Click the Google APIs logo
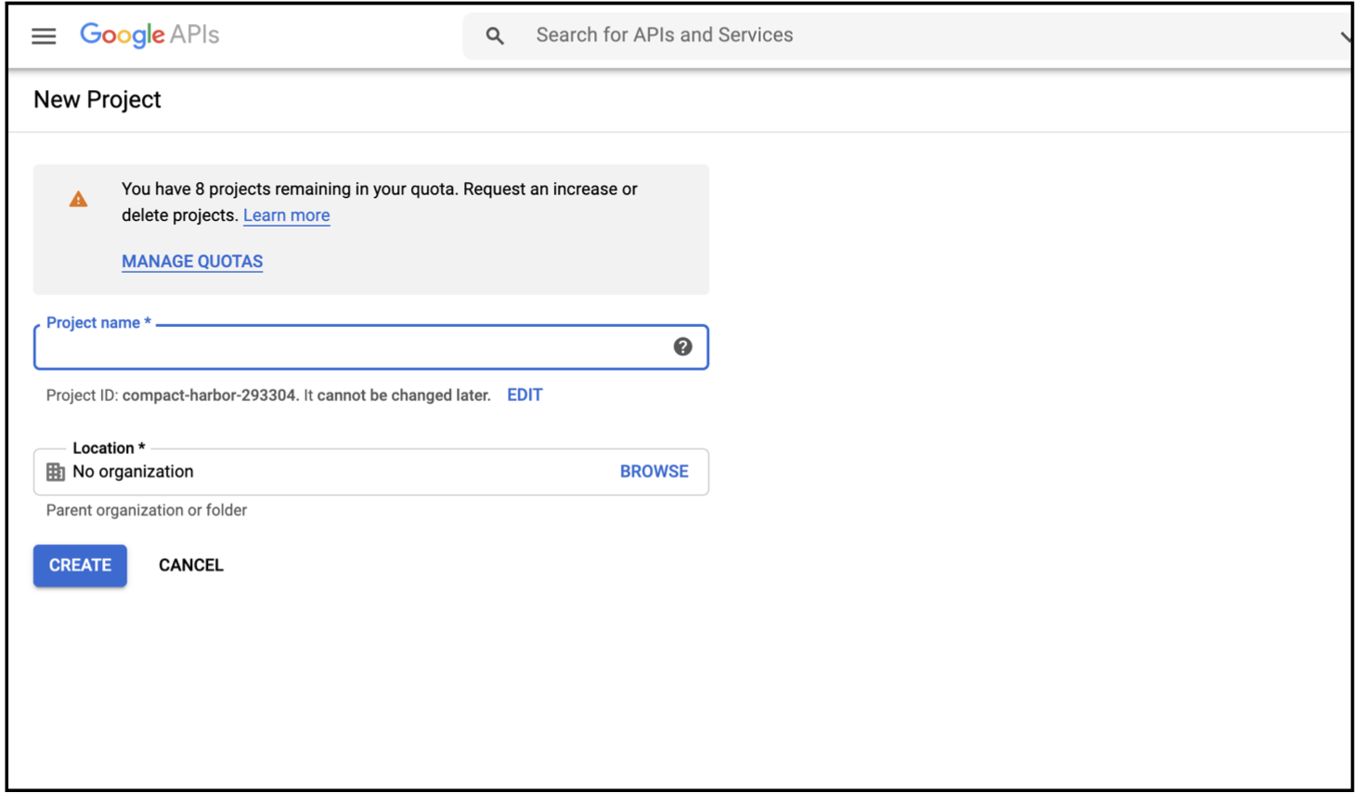This screenshot has height=793, width=1359. tap(149, 35)
